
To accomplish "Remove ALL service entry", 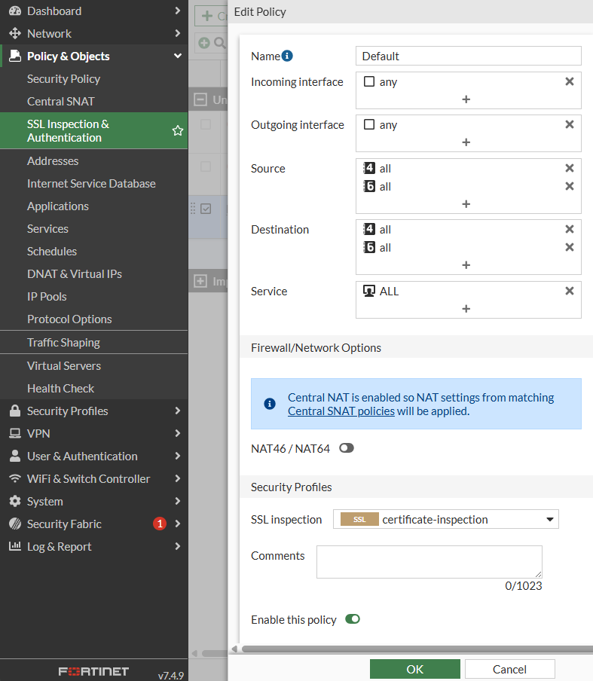I will point(570,291).
